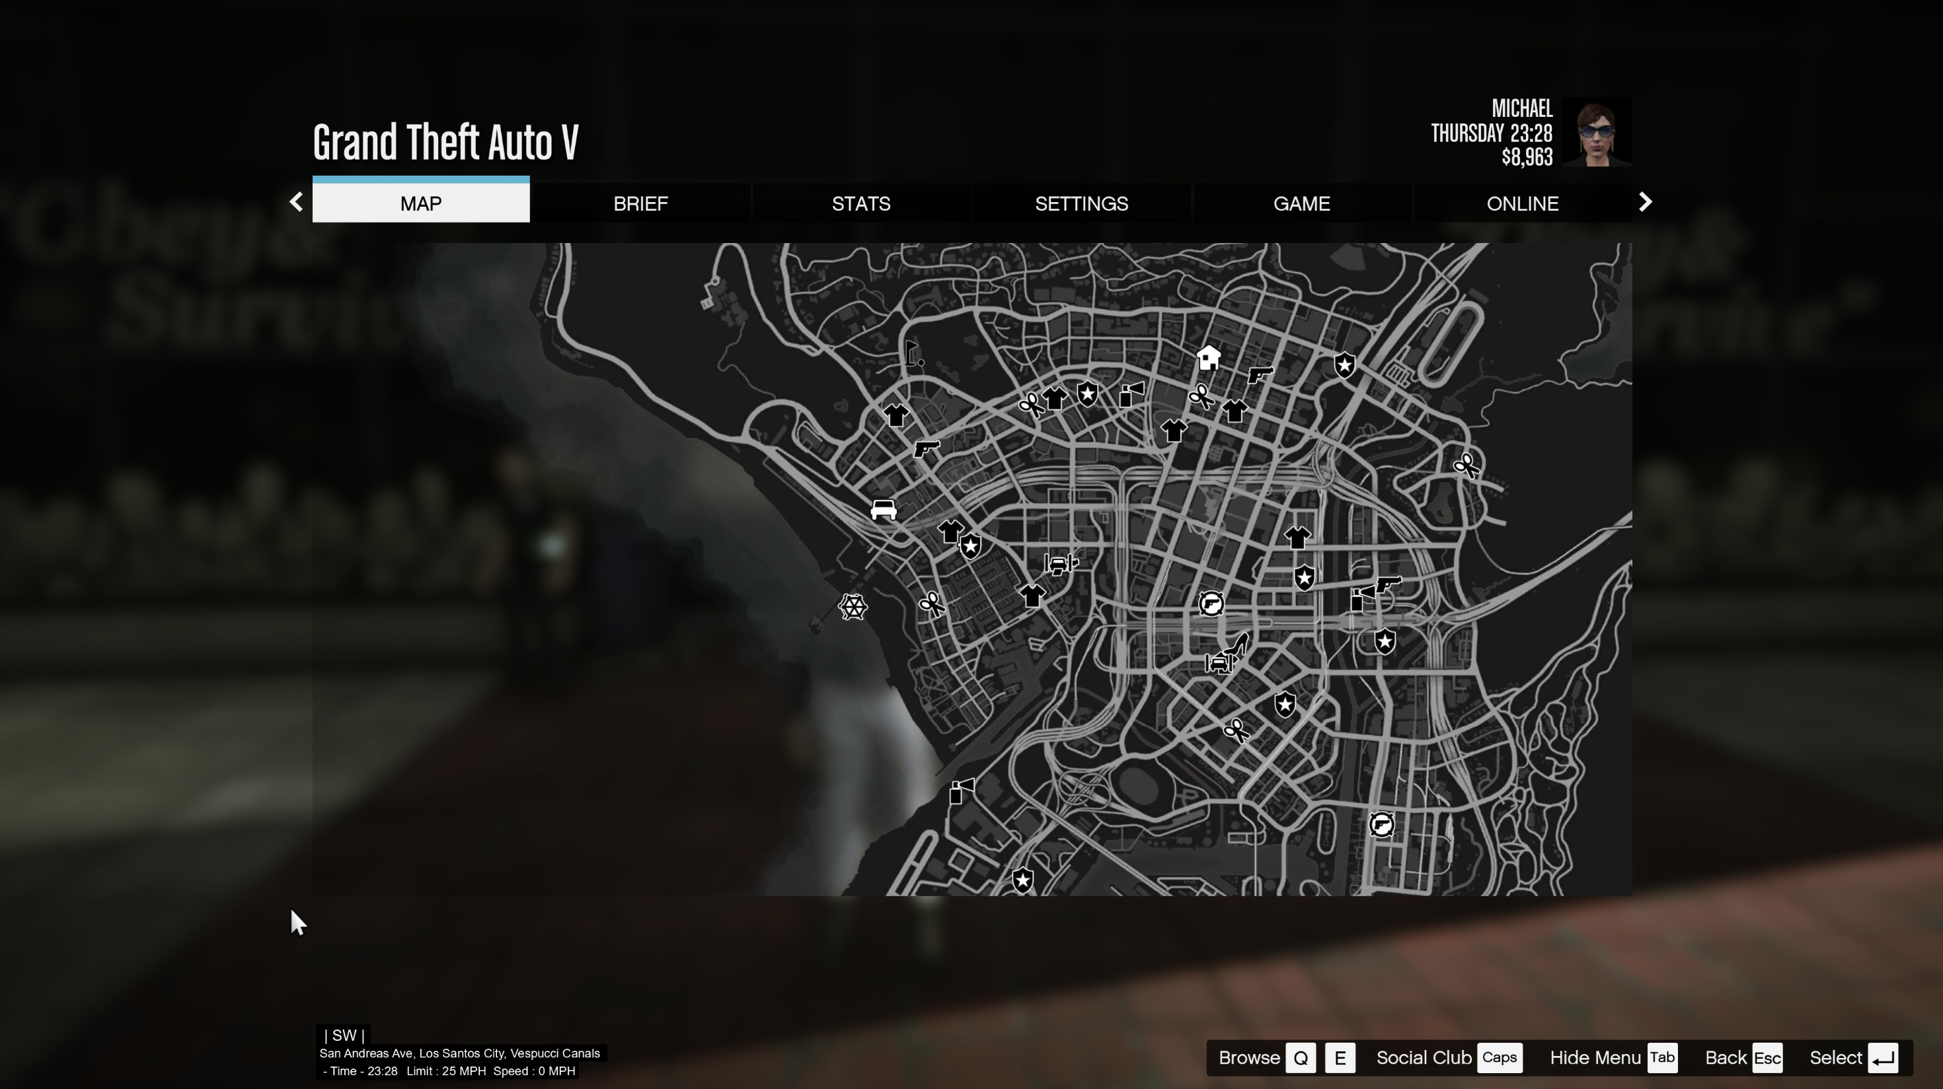Click Michael's character portrait thumbnail
The height and width of the screenshot is (1089, 1943).
pos(1596,133)
